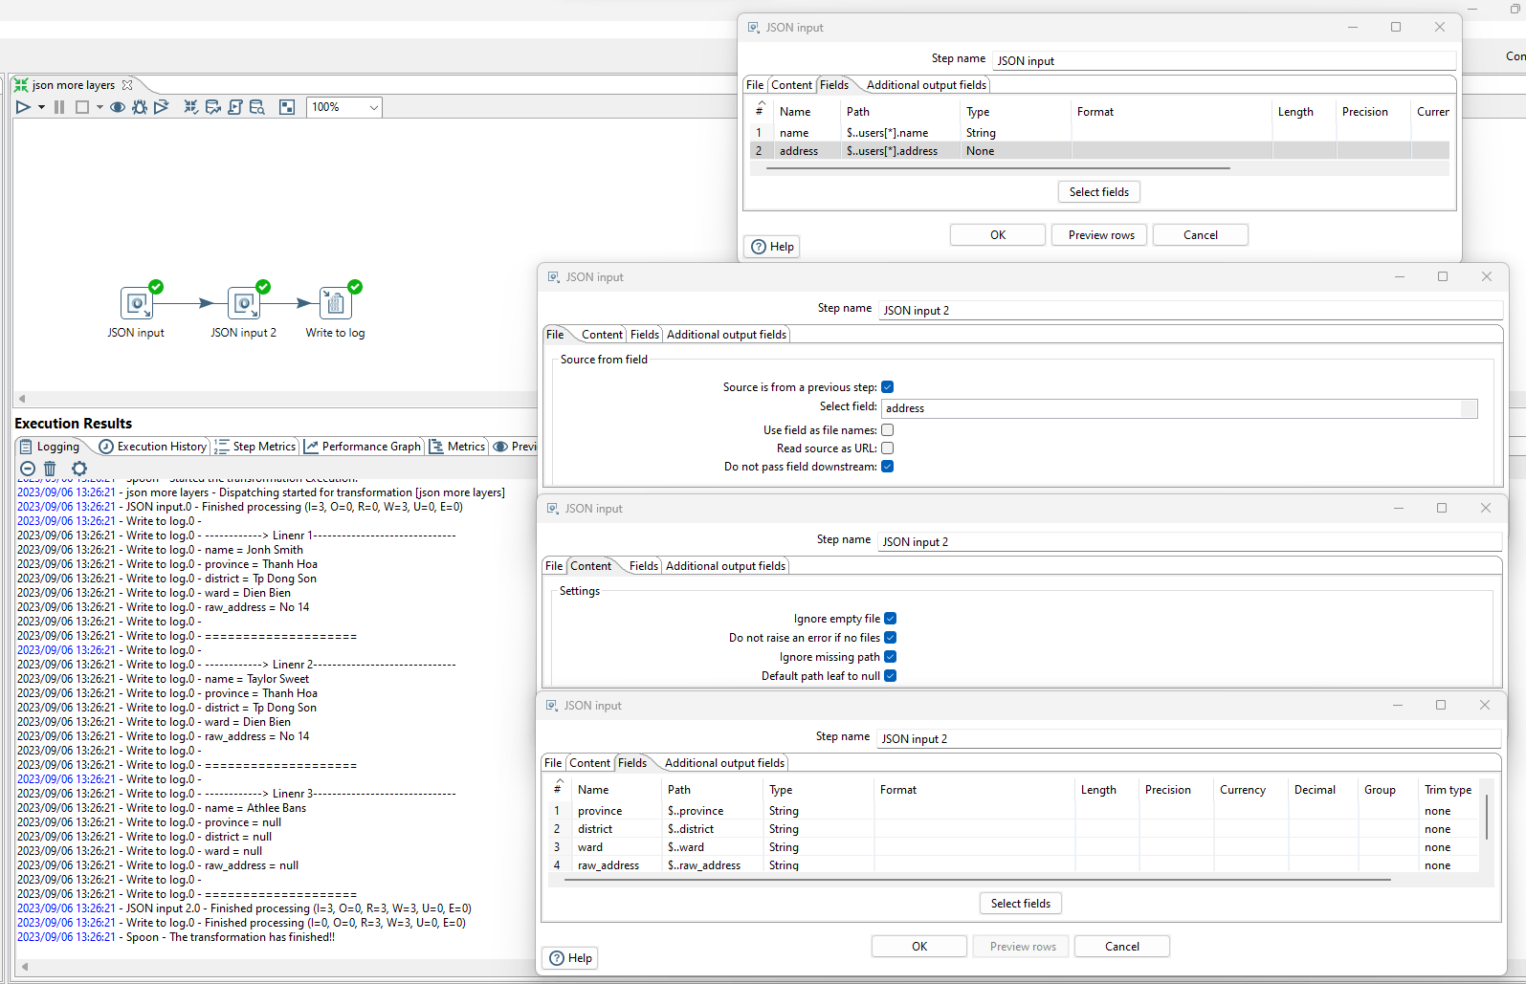Click Preview rows in top JSON input dialog

coord(1101,235)
